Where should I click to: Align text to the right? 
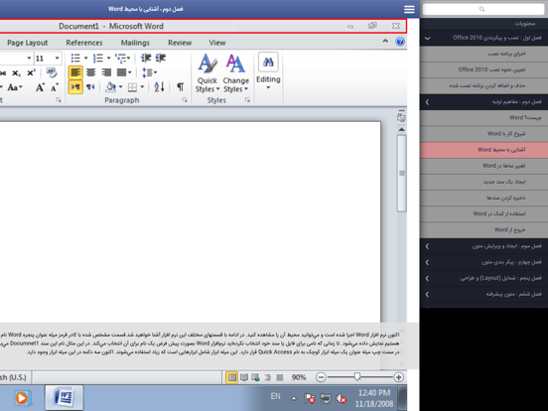[x=106, y=72]
